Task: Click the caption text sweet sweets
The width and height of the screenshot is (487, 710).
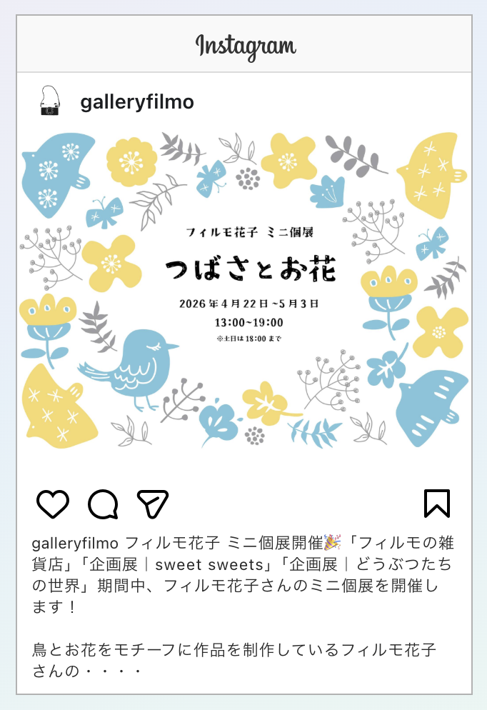Action: pos(209,565)
